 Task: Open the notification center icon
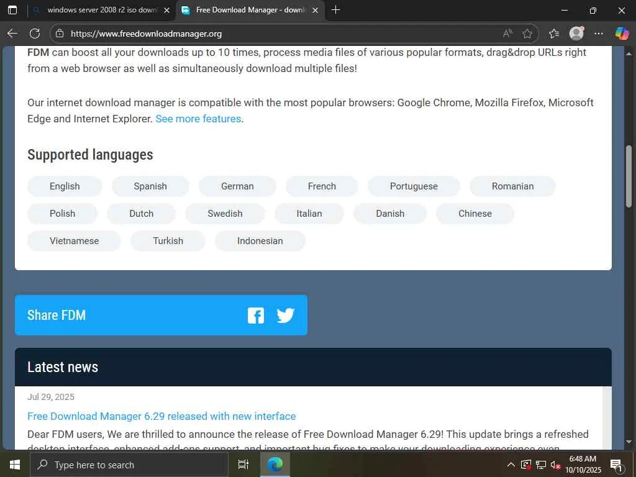(616, 465)
